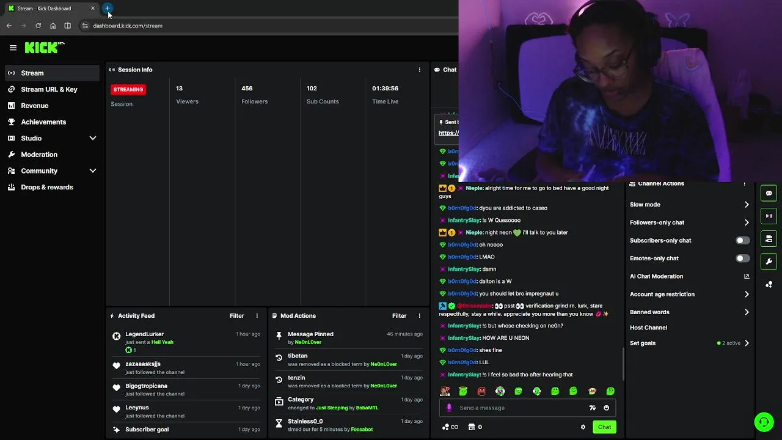Select the stream signal sidebar icon
The height and width of the screenshot is (440, 782).
pyautogui.click(x=769, y=216)
